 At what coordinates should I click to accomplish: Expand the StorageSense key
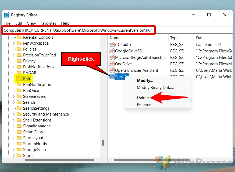(14, 150)
